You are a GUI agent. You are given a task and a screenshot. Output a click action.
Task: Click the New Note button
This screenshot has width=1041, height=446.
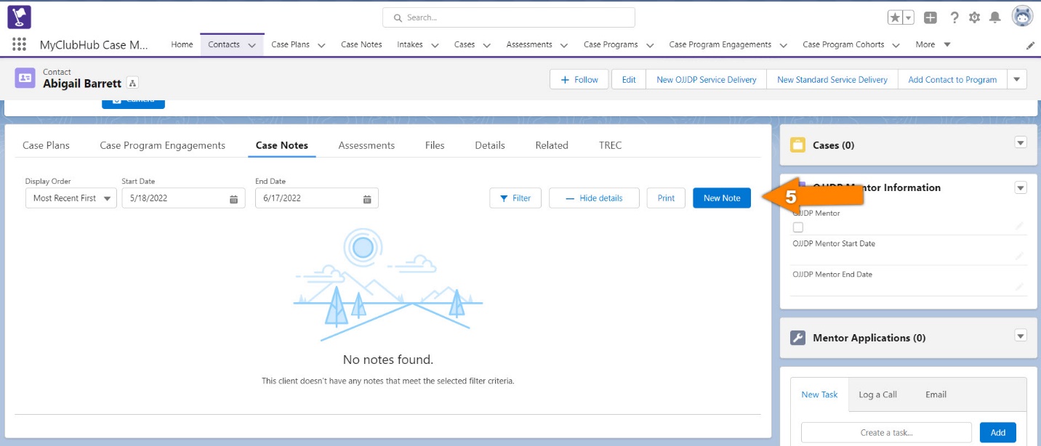point(721,198)
